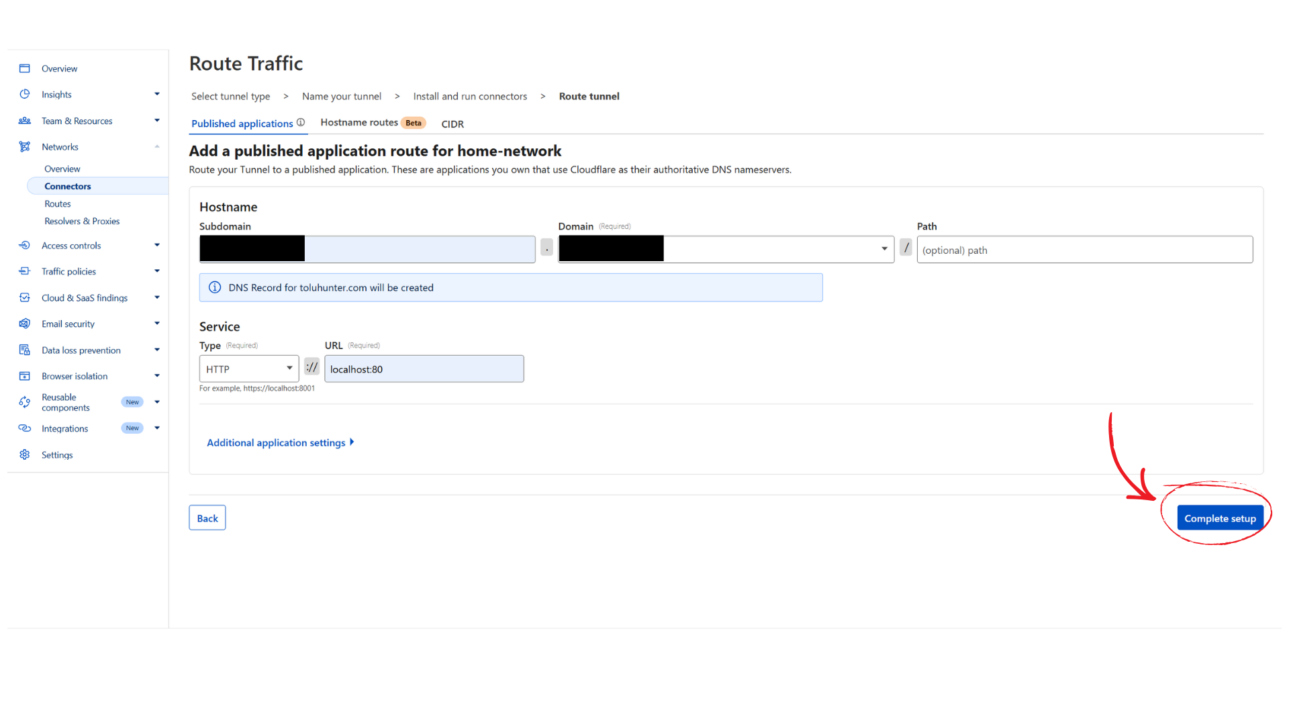Click the optional Path input field
This screenshot has width=1289, height=725.
(1084, 250)
